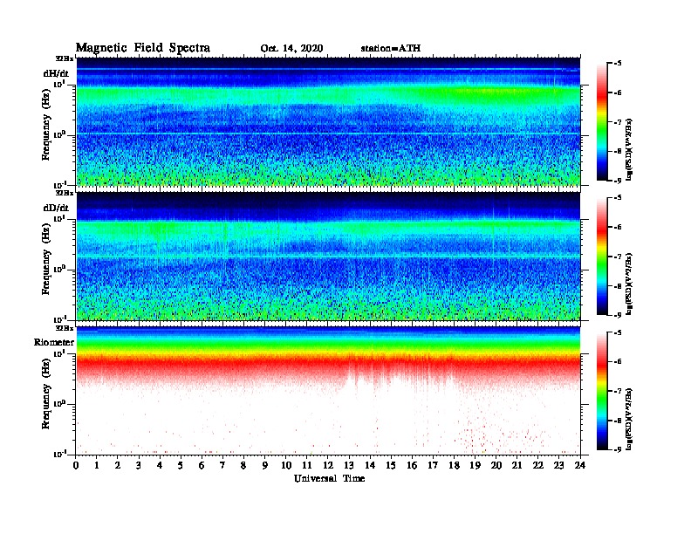691x534 pixels.
Task: Click the -6 value on the Riometer color scale
Action: point(618,362)
